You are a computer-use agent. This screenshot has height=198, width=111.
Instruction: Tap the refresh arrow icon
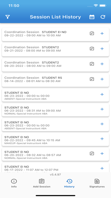pyautogui.click(x=103, y=17)
